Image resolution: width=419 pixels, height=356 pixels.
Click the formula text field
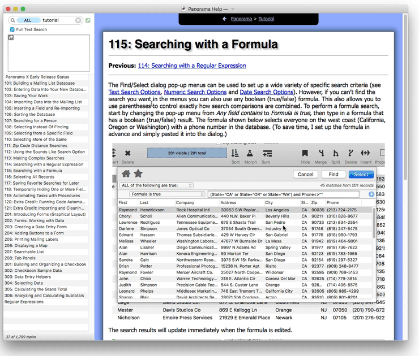[284, 194]
